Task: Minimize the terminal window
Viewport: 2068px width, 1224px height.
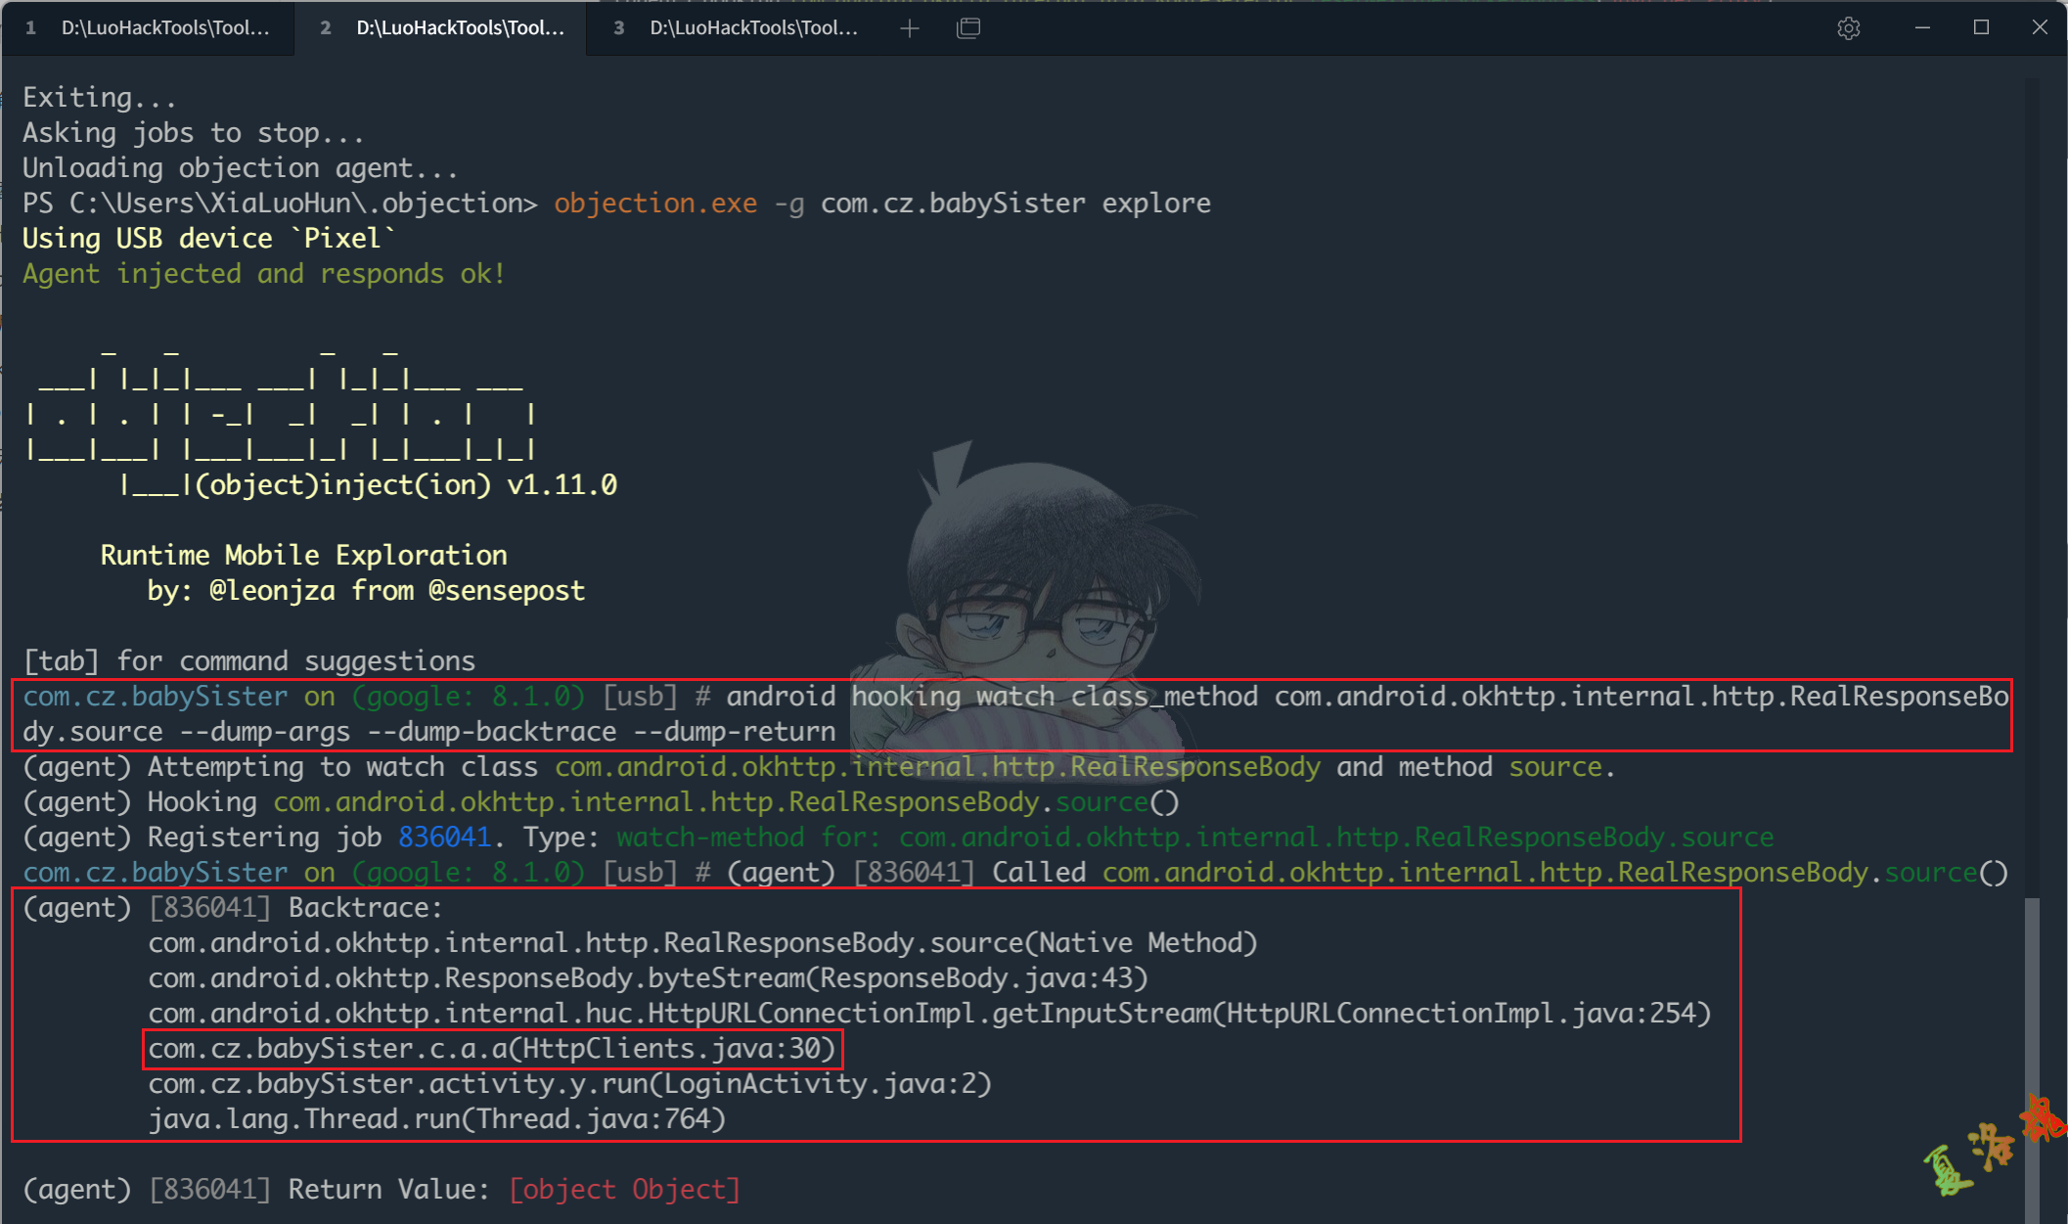Action: pyautogui.click(x=1921, y=27)
